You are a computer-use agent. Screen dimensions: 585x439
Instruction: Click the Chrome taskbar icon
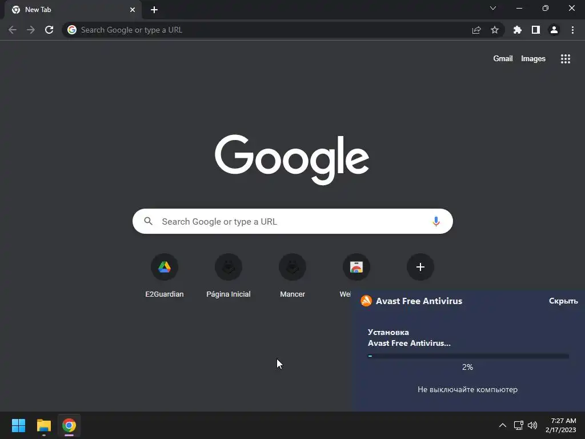point(69,425)
